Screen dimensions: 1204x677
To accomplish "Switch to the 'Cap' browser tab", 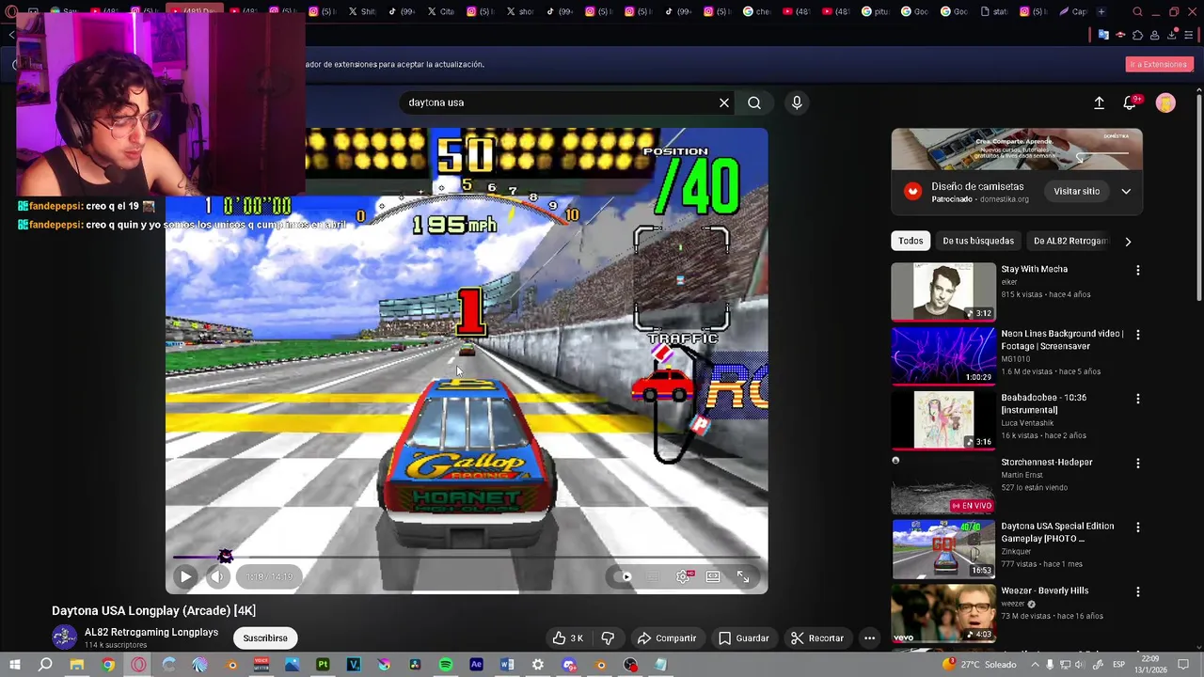I will (x=1072, y=11).
